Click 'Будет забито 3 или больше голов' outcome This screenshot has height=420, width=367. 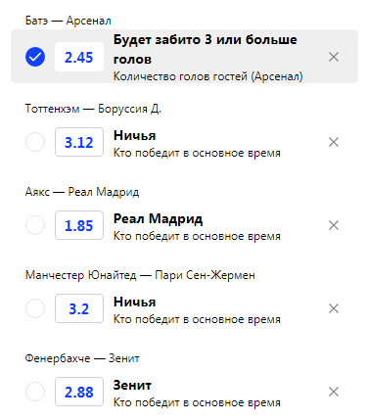click(x=206, y=50)
